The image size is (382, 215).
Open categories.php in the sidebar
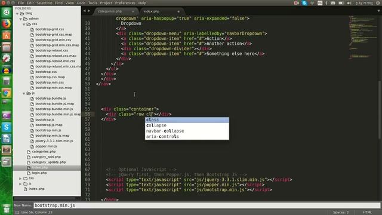tap(44, 152)
